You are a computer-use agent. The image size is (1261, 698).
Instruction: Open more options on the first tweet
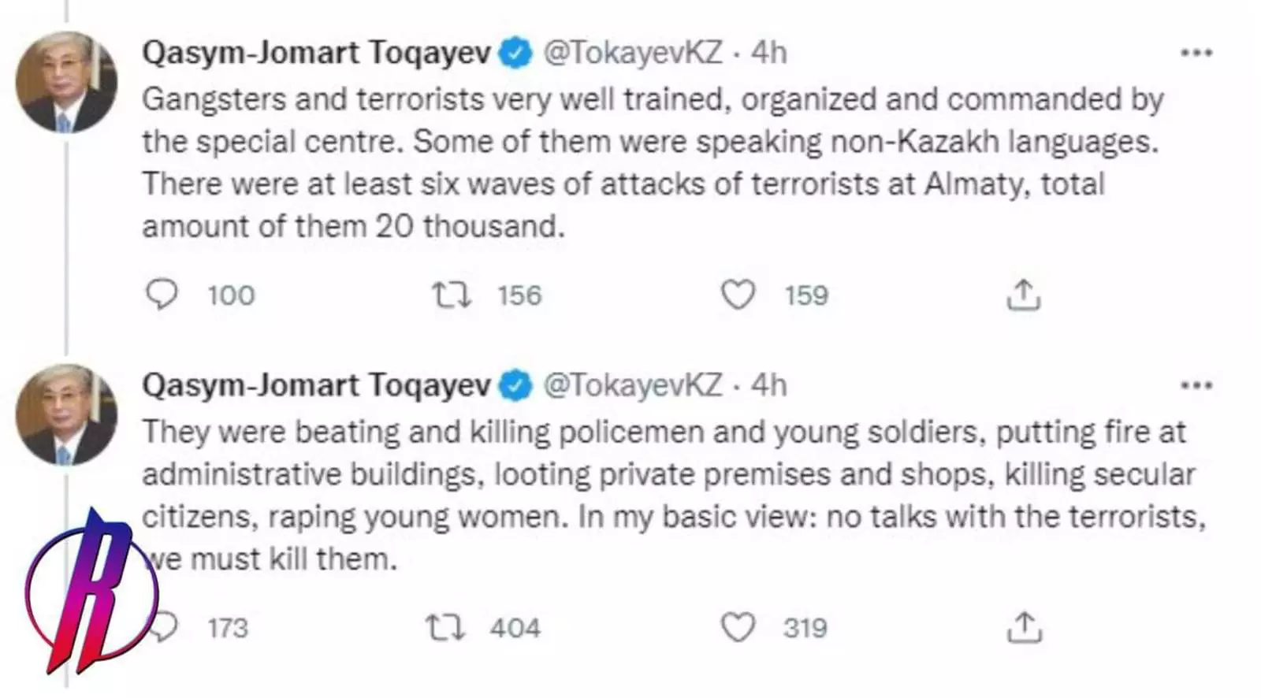pyautogui.click(x=1196, y=54)
